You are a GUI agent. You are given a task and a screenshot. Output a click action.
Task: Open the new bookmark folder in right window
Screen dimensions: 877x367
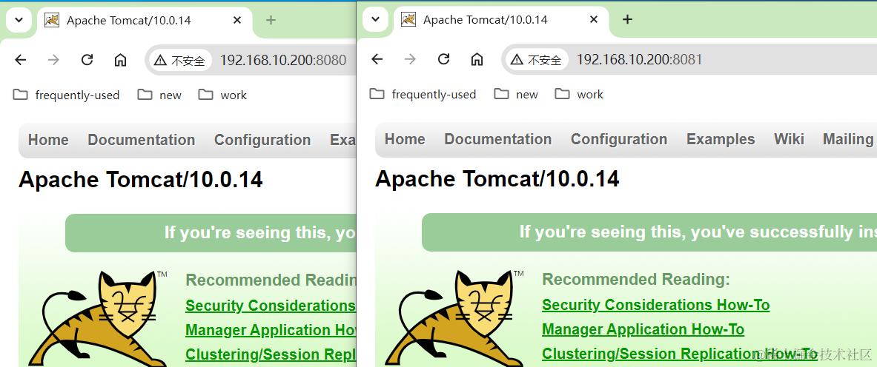516,95
